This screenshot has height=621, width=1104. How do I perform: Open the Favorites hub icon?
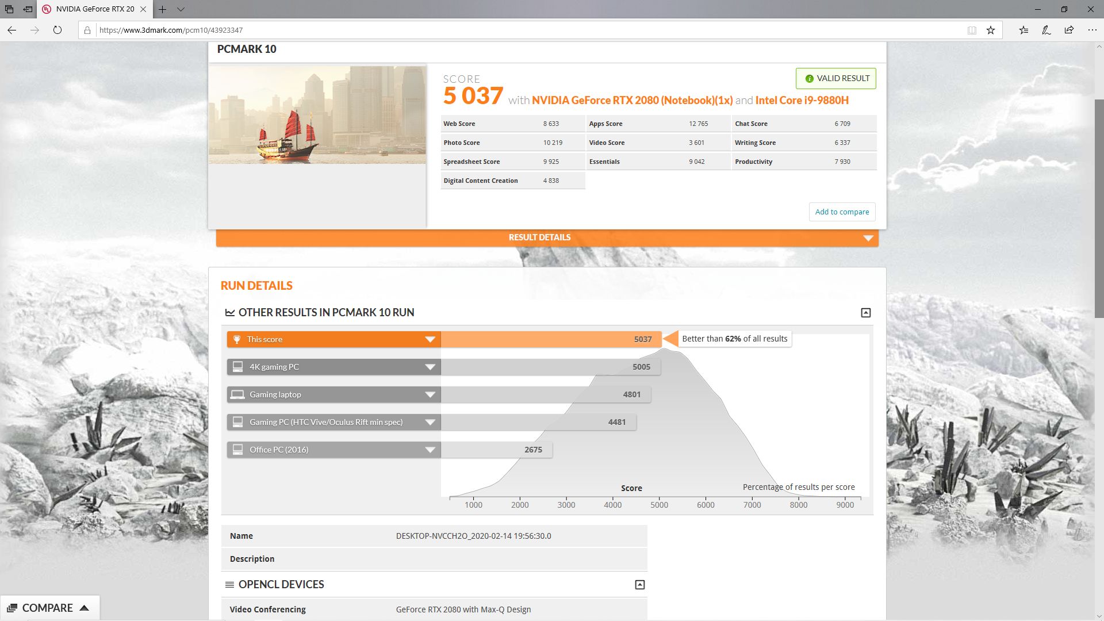[1023, 30]
